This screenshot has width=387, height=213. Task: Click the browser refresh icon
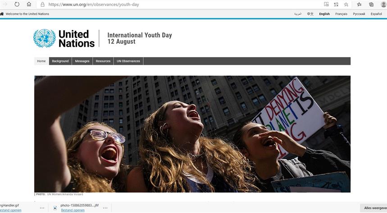coord(17,4)
